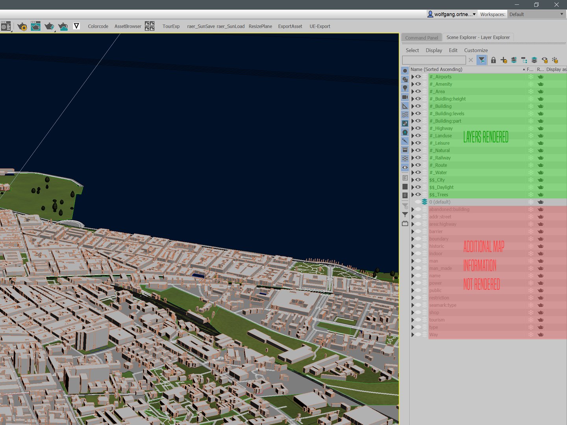Open the Select menu in Layer Explorer
Viewport: 567px width, 425px height.
tap(412, 50)
